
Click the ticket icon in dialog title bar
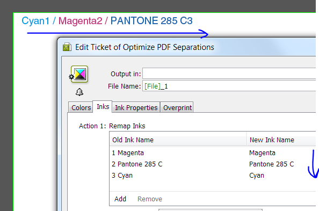pos(67,47)
